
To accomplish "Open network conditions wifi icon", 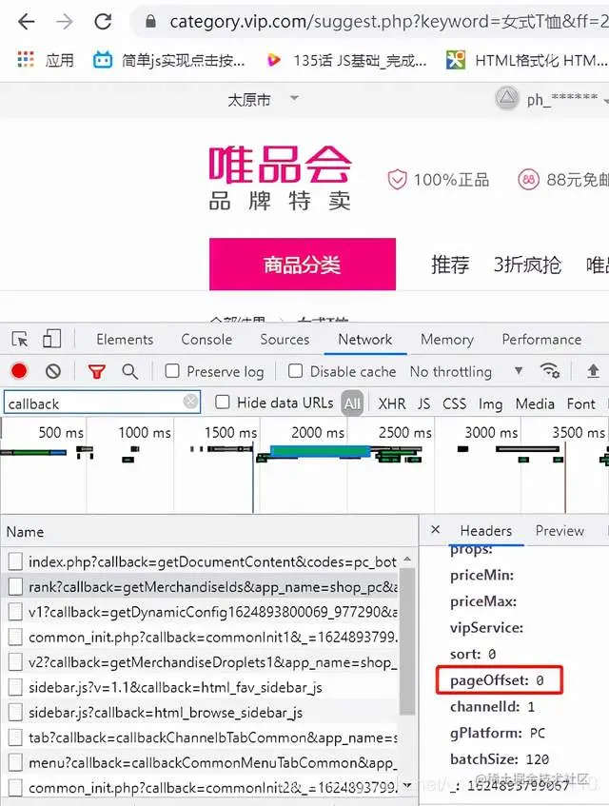I will click(x=550, y=370).
